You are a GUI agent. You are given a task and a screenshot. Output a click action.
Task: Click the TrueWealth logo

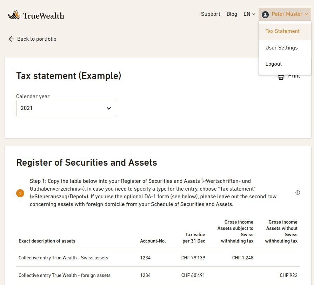coord(36,15)
